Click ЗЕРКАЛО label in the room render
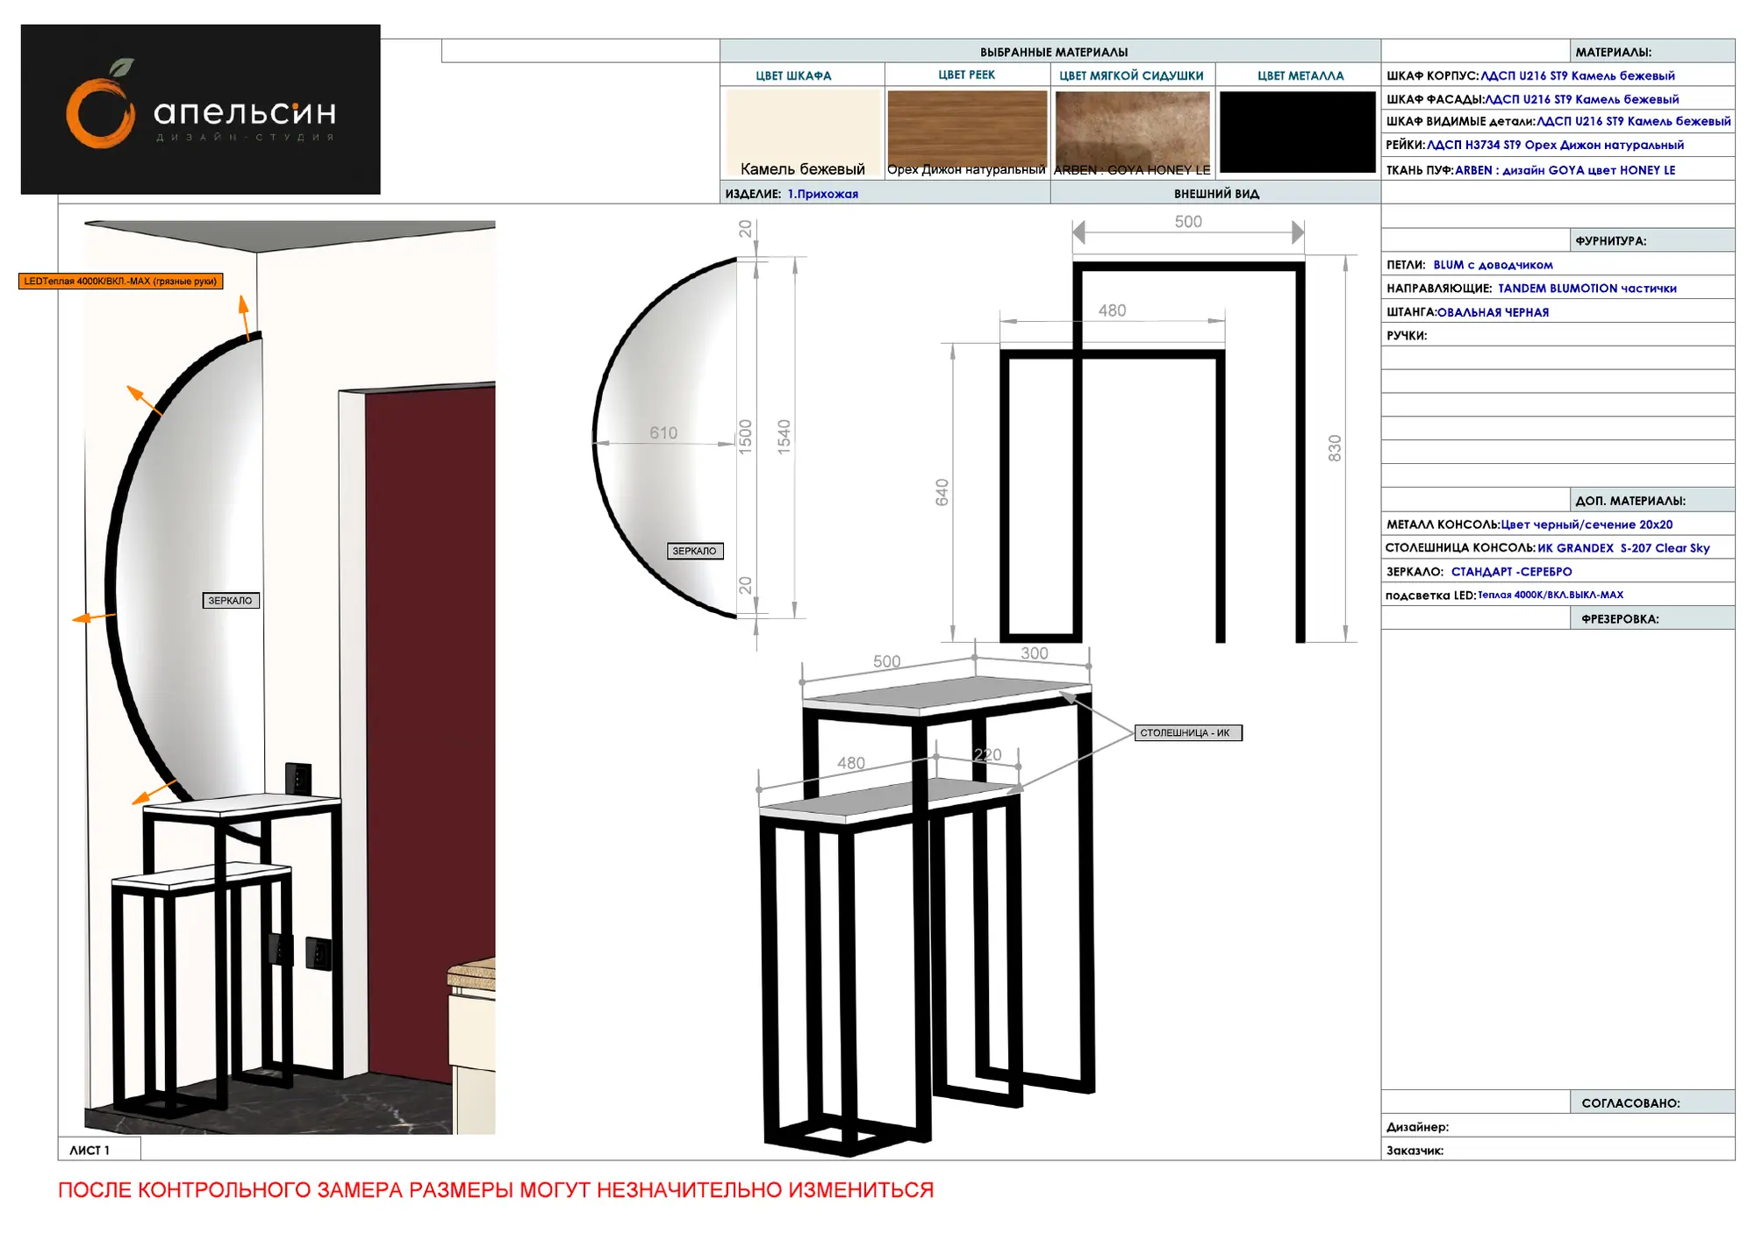 tap(231, 601)
